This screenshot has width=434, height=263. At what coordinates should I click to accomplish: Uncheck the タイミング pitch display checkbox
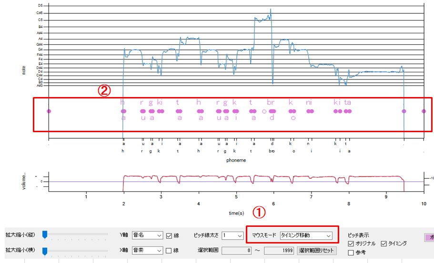click(384, 244)
